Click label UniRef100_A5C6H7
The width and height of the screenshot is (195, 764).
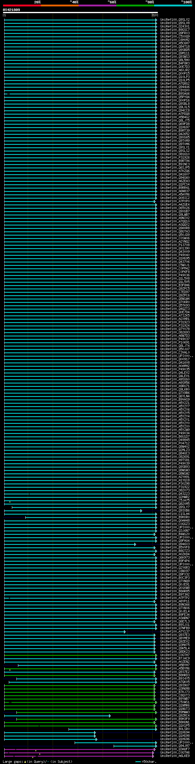click(175, 43)
